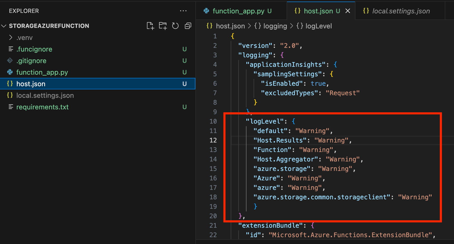Open requirements.txt in the file tree
The height and width of the screenshot is (244, 454).
97,107
